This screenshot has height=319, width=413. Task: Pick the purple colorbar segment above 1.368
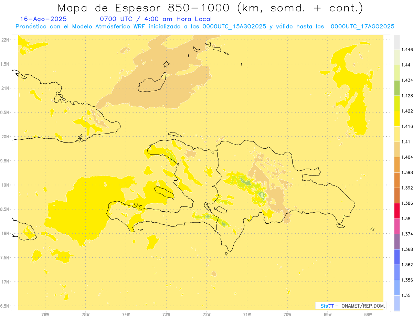(x=397, y=242)
